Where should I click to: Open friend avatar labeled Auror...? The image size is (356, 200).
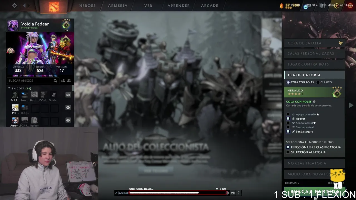pyautogui.click(x=15, y=120)
